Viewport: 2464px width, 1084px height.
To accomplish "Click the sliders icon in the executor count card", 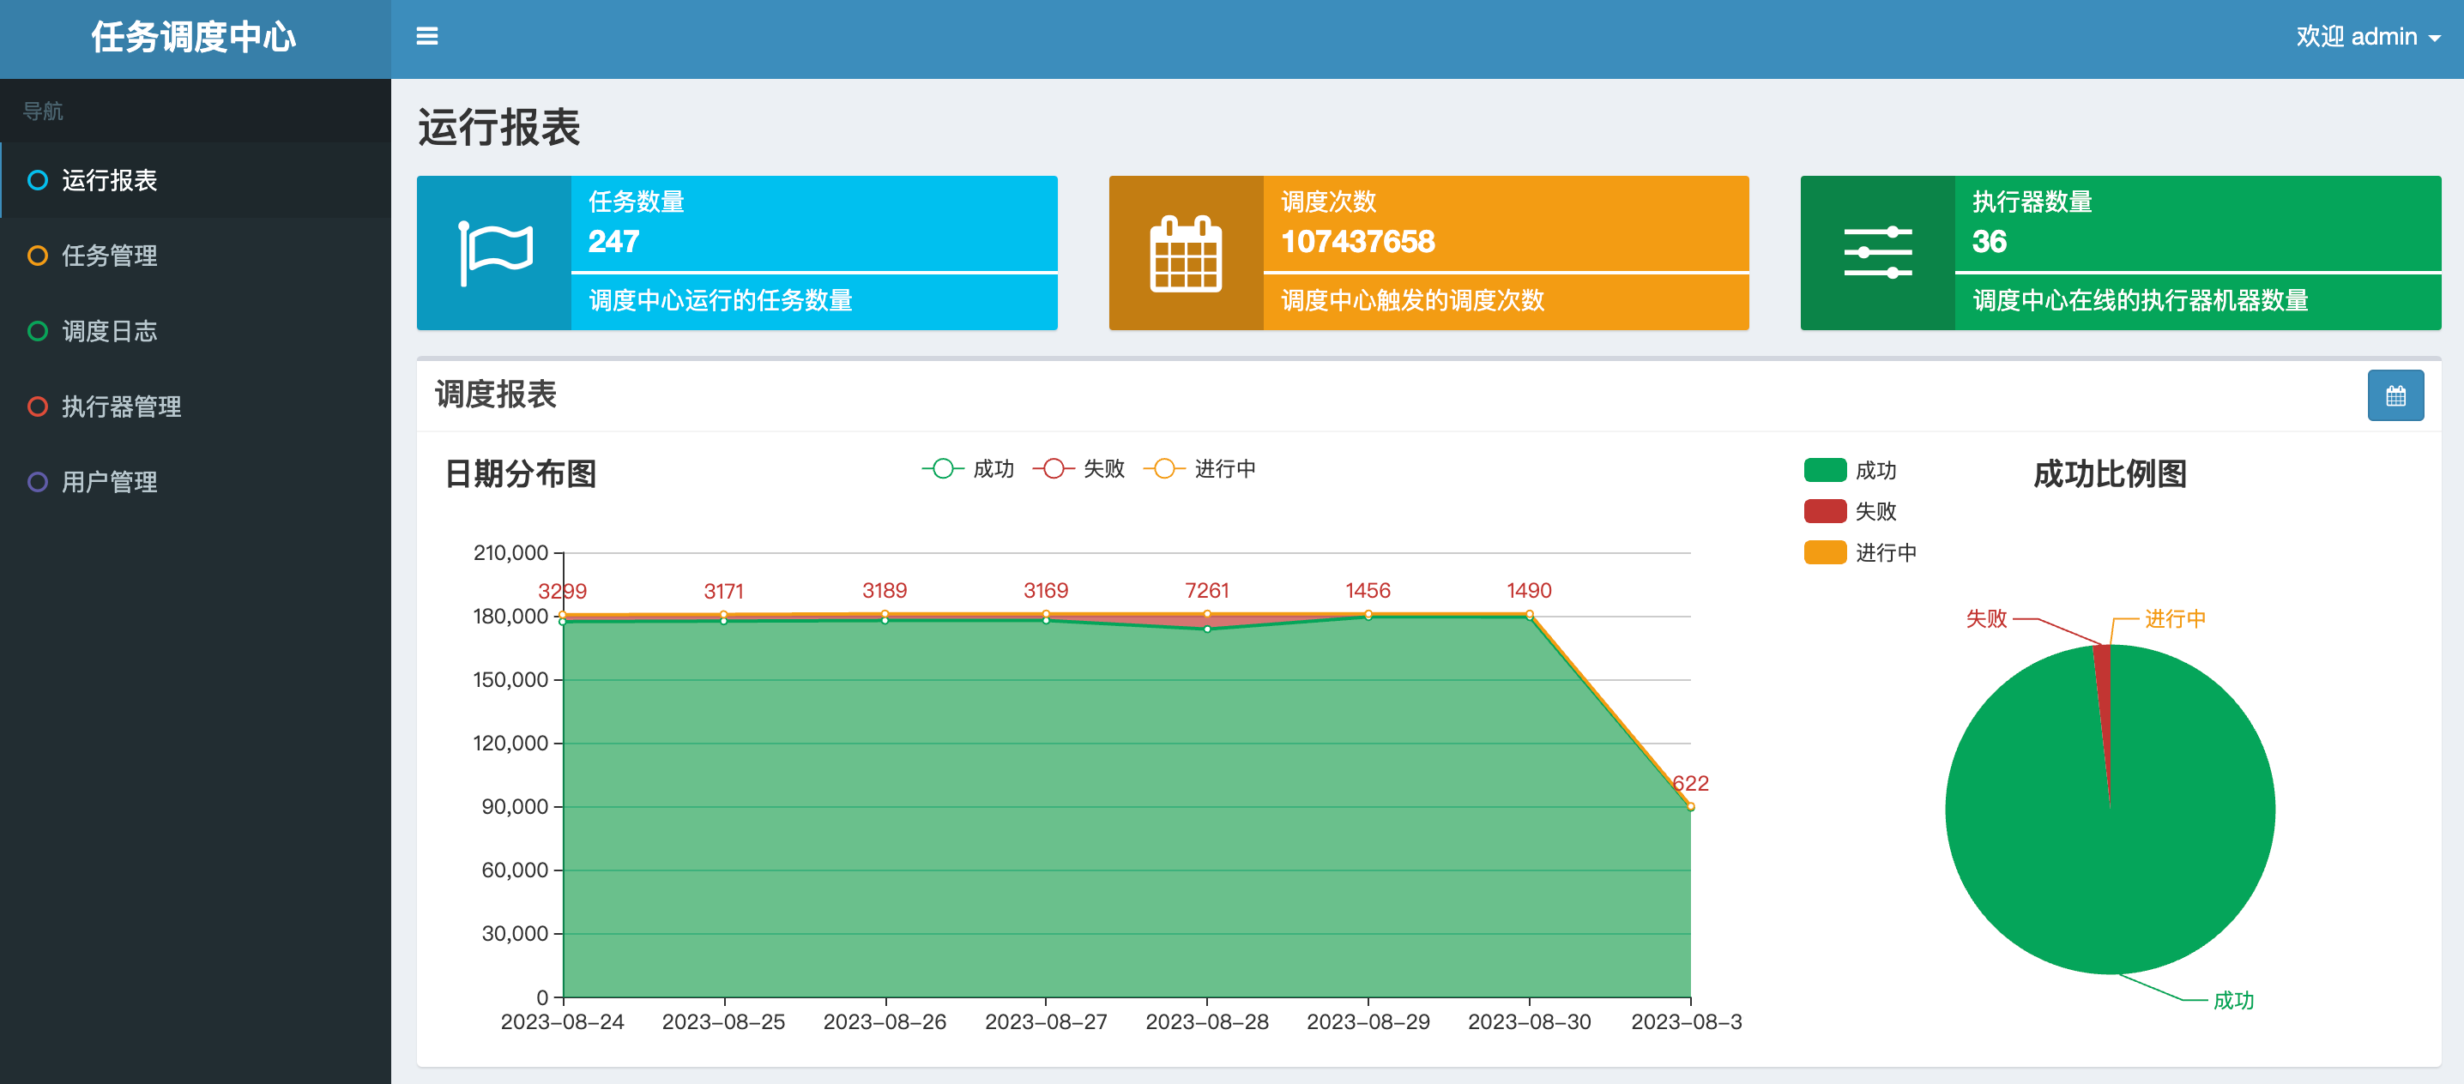I will 1876,253.
